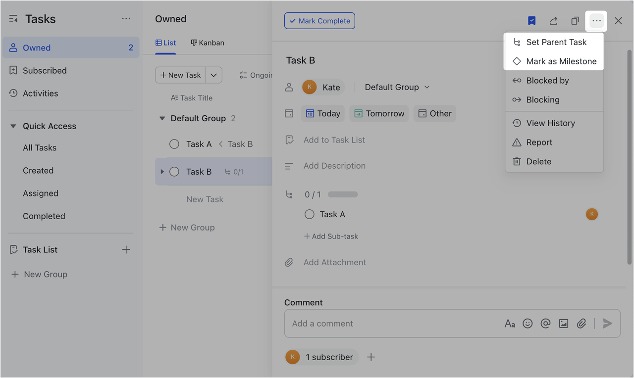Set due date to Tomorrow
Screen dimensions: 634x378
(x=379, y=113)
